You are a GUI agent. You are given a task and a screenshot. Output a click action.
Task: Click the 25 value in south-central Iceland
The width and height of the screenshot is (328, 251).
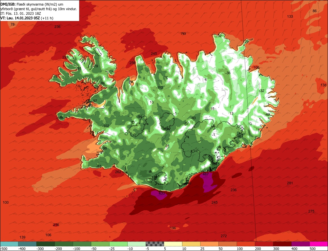(x=167, y=146)
